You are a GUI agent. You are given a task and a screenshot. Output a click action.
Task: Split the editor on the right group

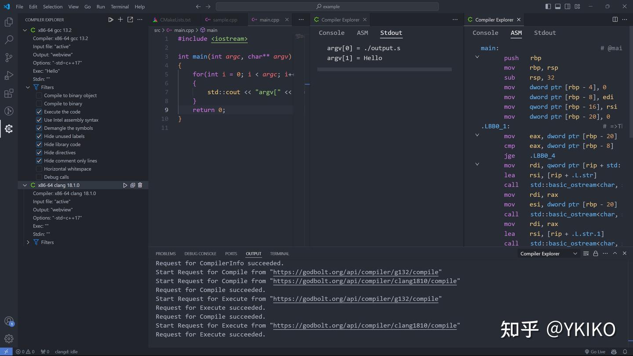pyautogui.click(x=615, y=20)
